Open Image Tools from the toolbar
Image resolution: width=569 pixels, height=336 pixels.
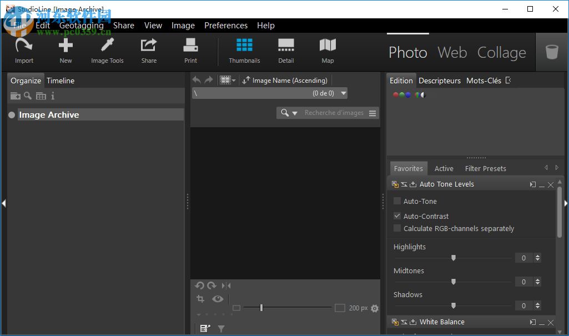click(x=107, y=51)
